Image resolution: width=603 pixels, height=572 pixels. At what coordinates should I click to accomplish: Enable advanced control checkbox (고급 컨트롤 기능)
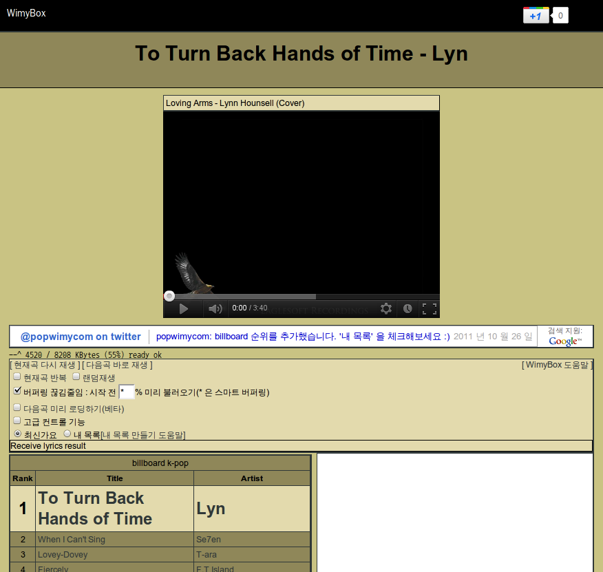[17, 420]
